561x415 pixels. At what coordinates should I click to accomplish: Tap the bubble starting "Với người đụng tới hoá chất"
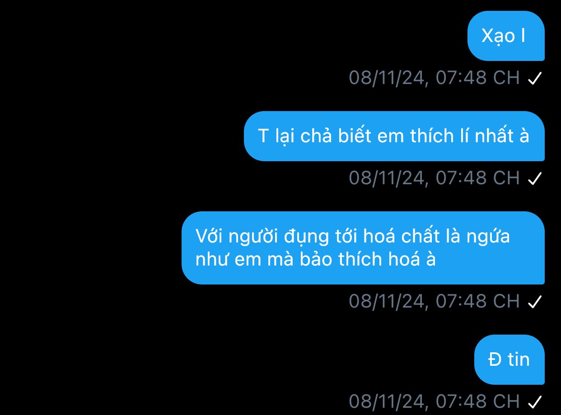click(363, 248)
